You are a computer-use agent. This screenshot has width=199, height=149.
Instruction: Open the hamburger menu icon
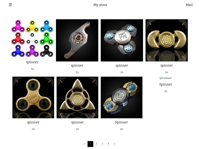pos(10,5)
